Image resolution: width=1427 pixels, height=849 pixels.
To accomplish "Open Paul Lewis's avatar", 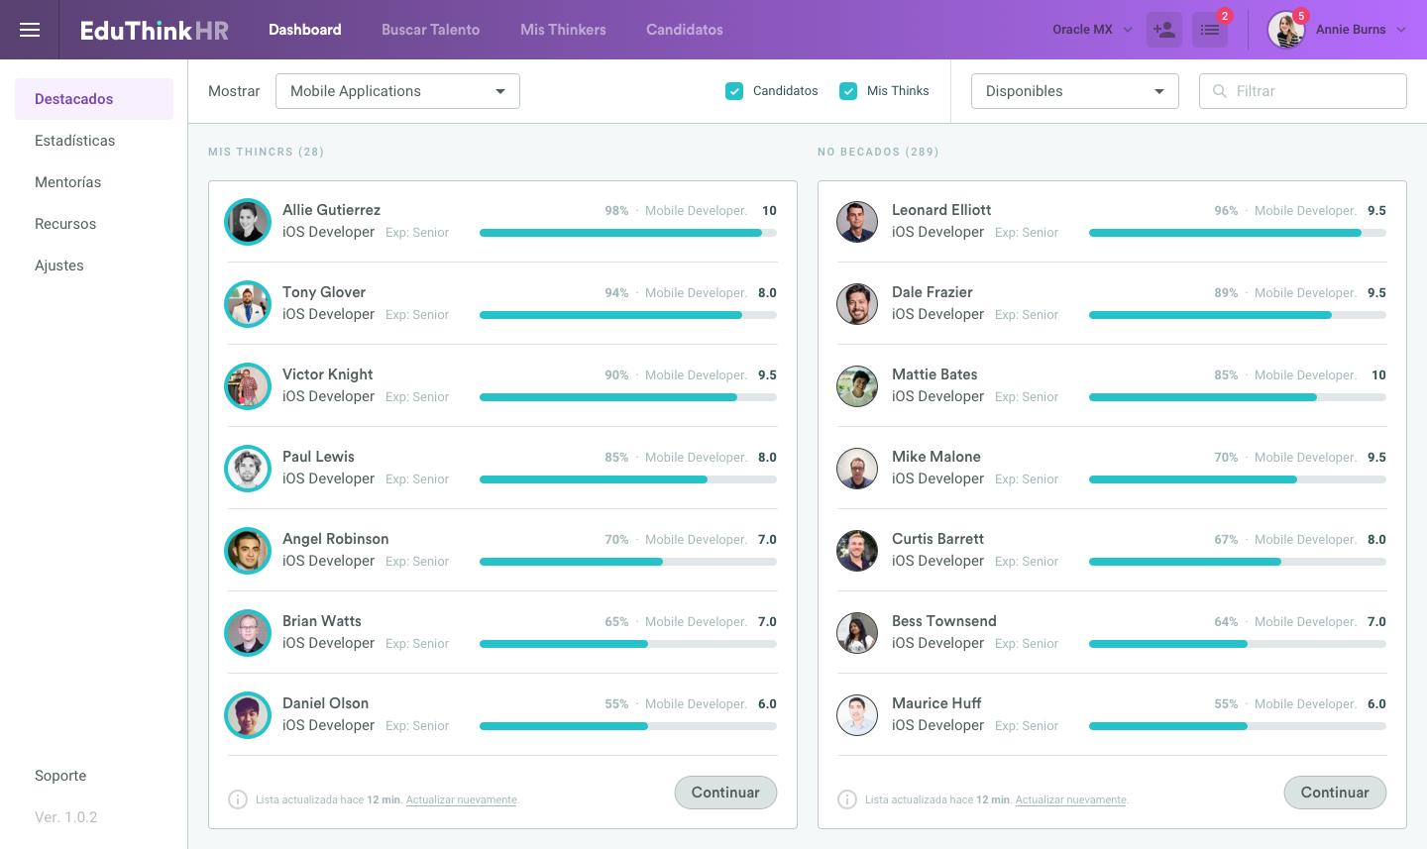I will [248, 469].
